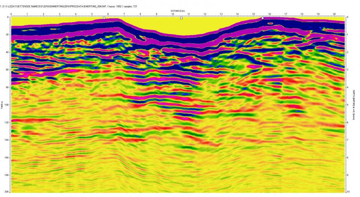Click the vertical DEPTH axis label on right
360x197 pixels.
354,105
